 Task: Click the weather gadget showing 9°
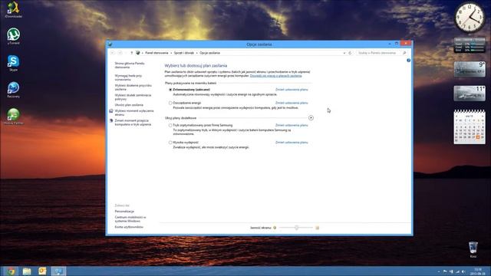coord(470,69)
